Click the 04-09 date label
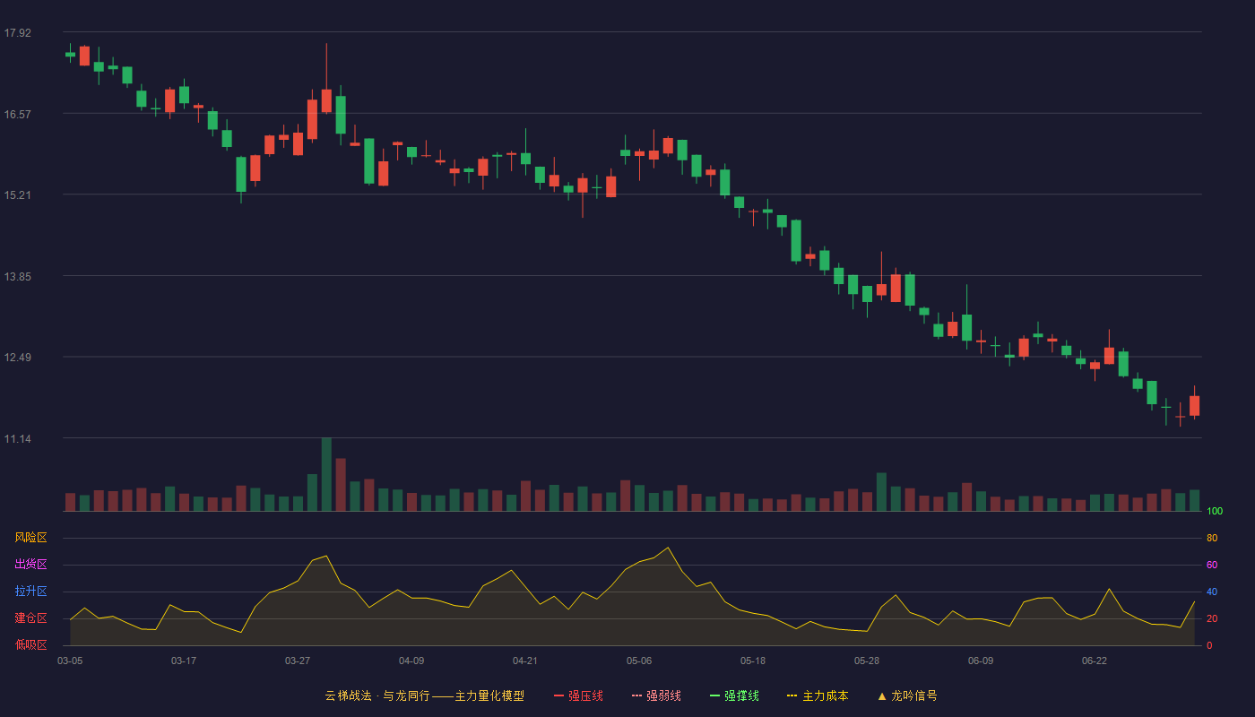The height and width of the screenshot is (717, 1255). (x=411, y=661)
